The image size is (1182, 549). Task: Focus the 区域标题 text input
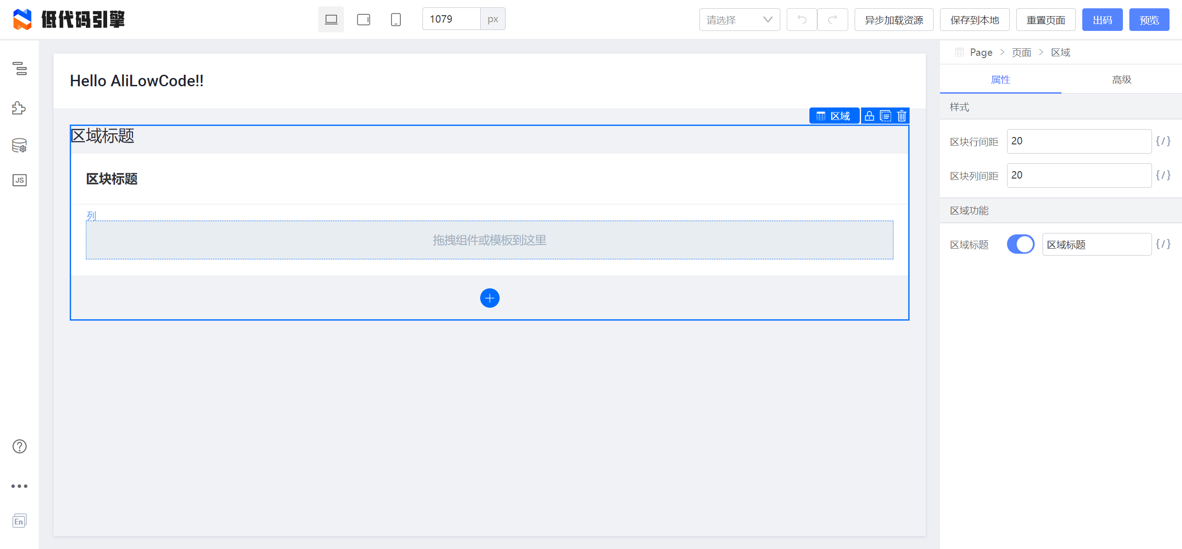pyautogui.click(x=1097, y=244)
